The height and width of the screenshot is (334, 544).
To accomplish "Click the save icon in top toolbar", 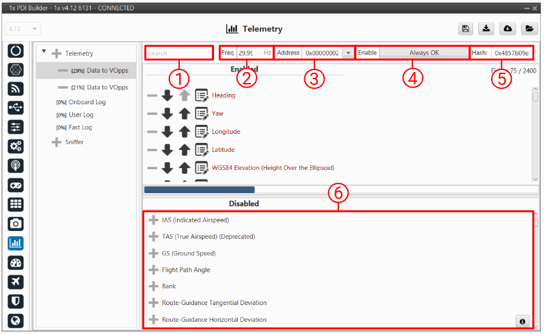I will (465, 29).
